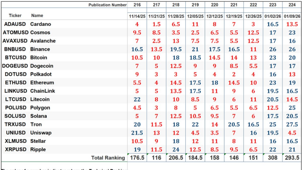Click publication number 220 header

pos(215,5)
